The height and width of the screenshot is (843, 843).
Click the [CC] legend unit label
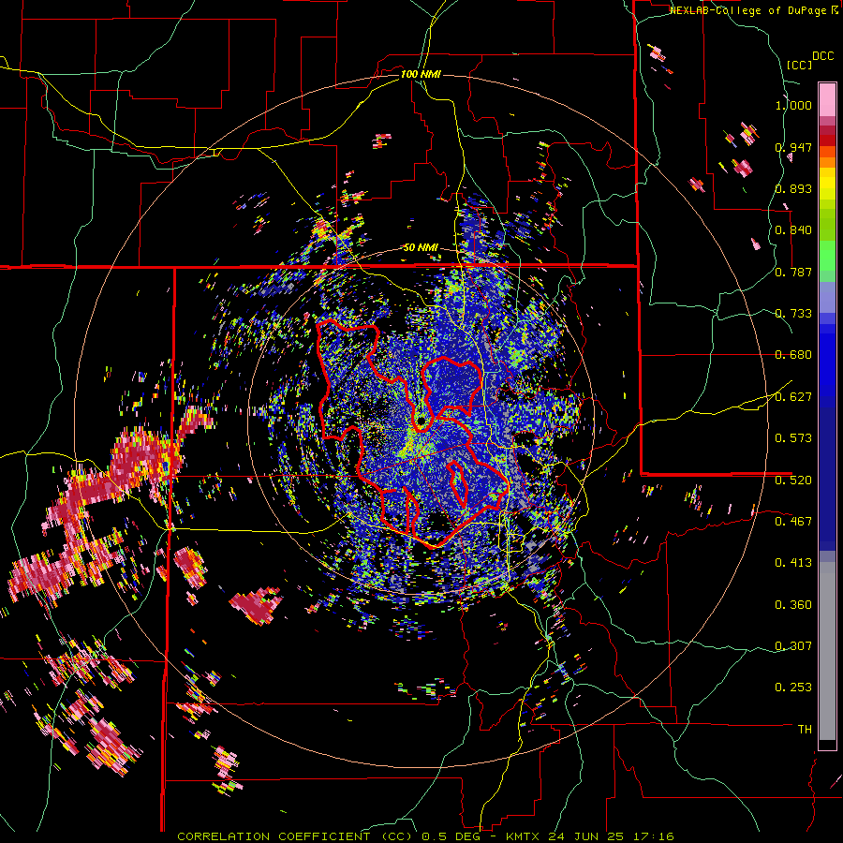coord(800,65)
